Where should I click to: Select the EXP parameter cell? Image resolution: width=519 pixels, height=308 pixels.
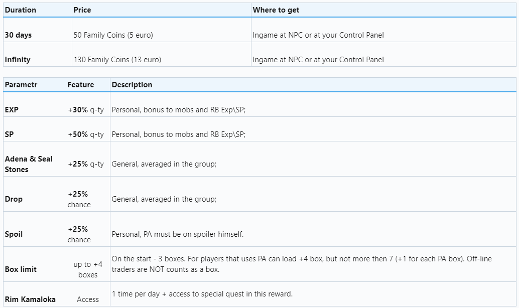pyautogui.click(x=12, y=109)
